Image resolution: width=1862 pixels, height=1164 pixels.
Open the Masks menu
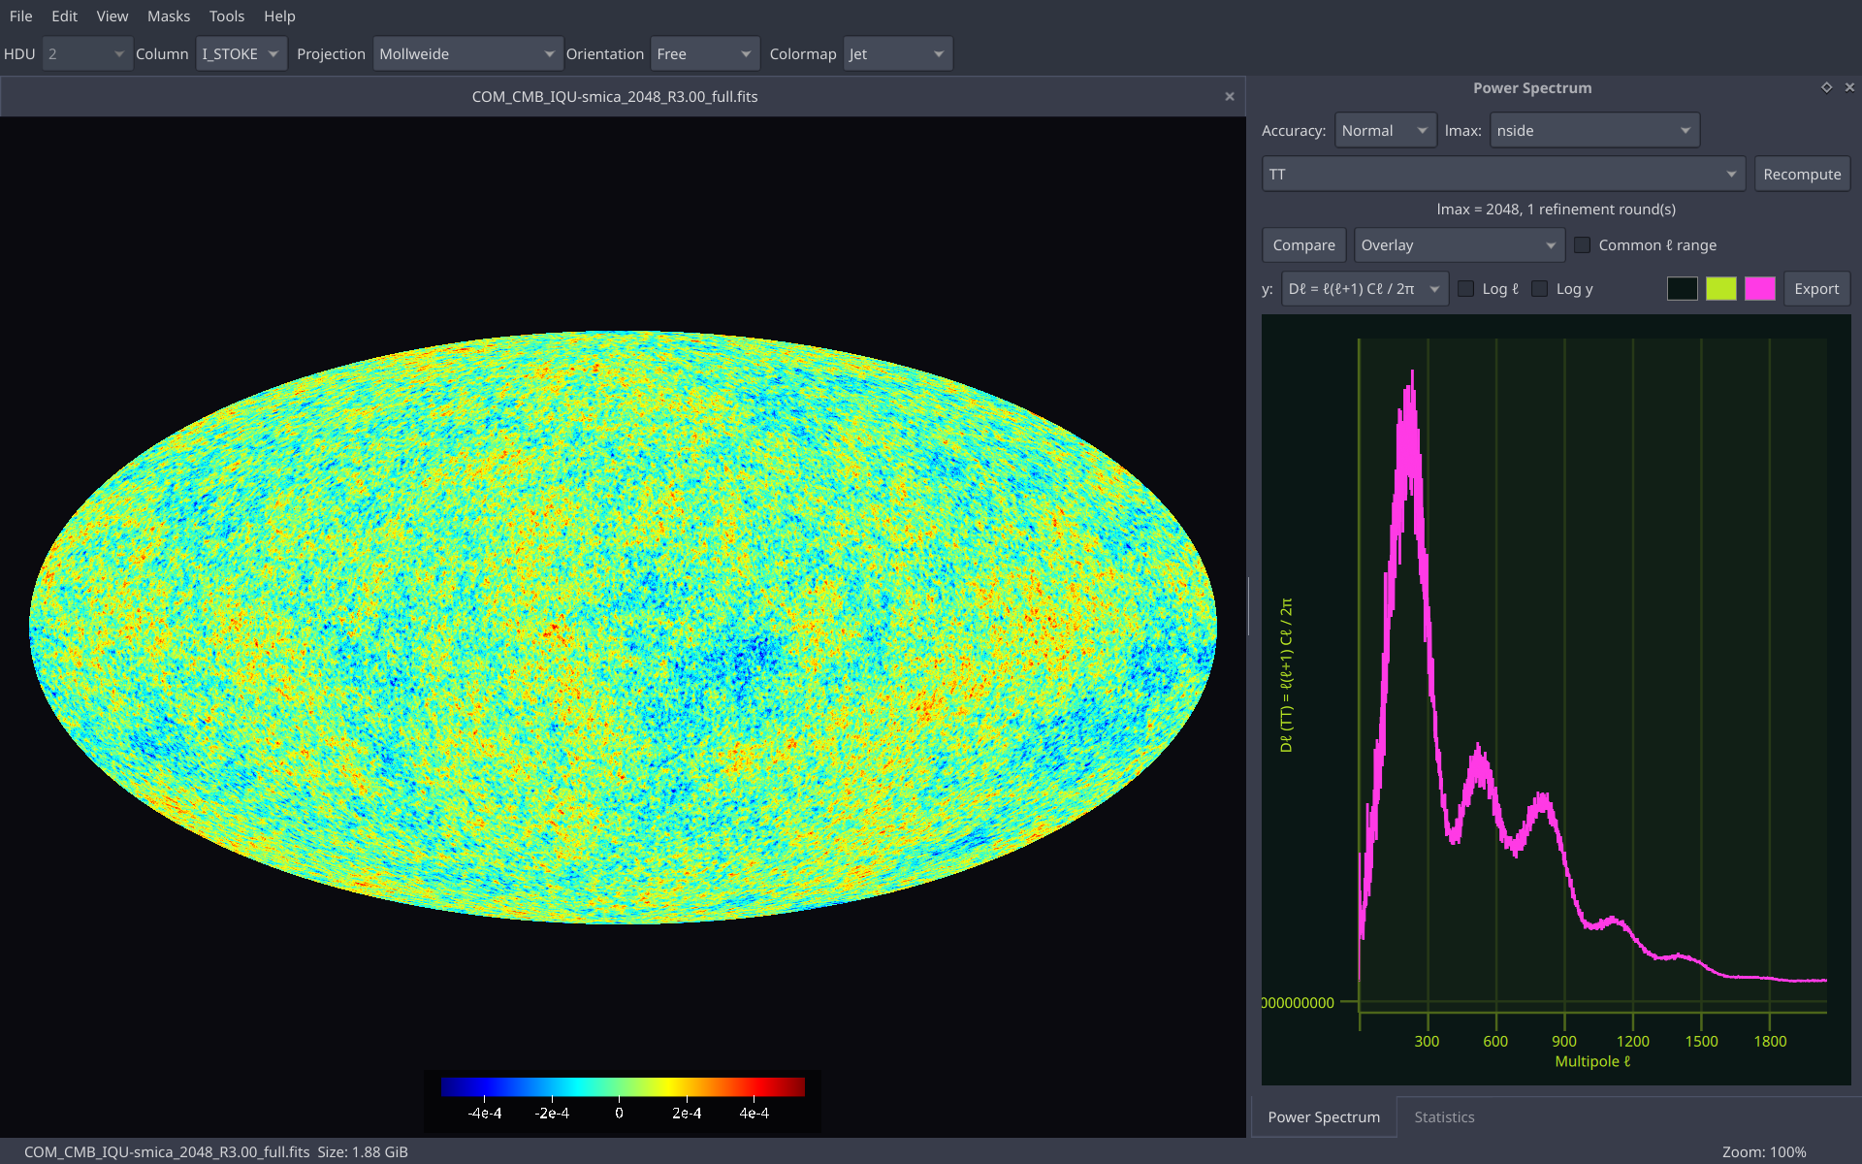pyautogui.click(x=169, y=16)
